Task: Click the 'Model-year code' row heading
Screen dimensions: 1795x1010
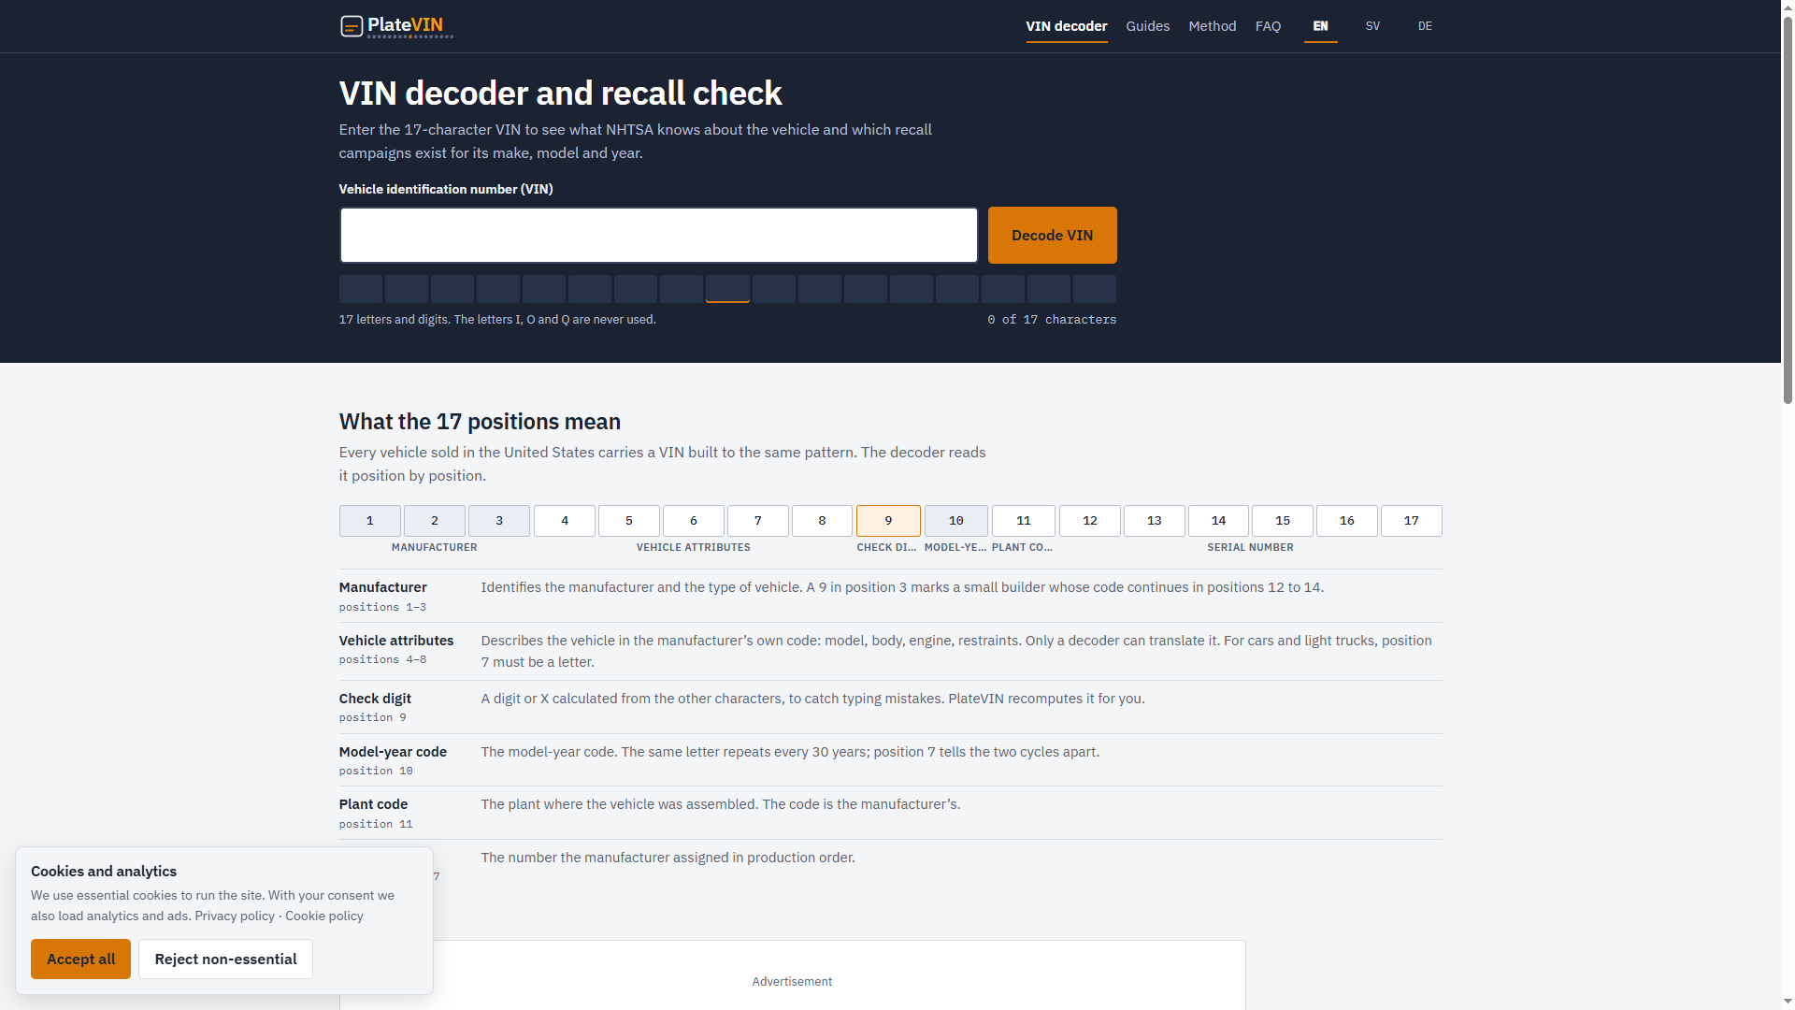Action: pyautogui.click(x=393, y=752)
